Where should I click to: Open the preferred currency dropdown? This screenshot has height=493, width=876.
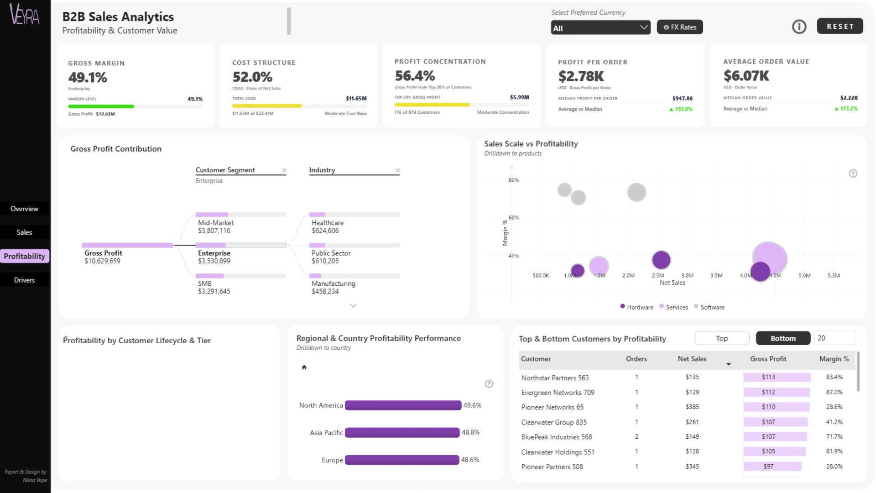coord(600,27)
